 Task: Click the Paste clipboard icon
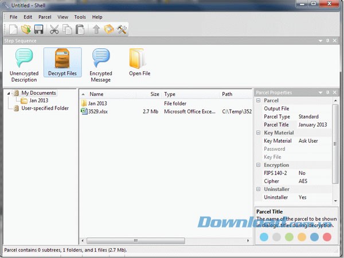pos(80,29)
